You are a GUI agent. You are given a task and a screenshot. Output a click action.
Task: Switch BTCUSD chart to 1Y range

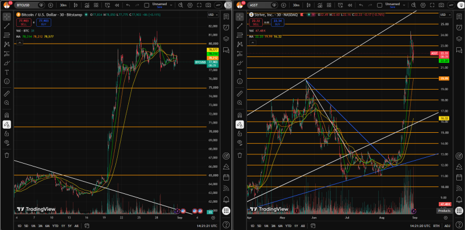(63, 225)
